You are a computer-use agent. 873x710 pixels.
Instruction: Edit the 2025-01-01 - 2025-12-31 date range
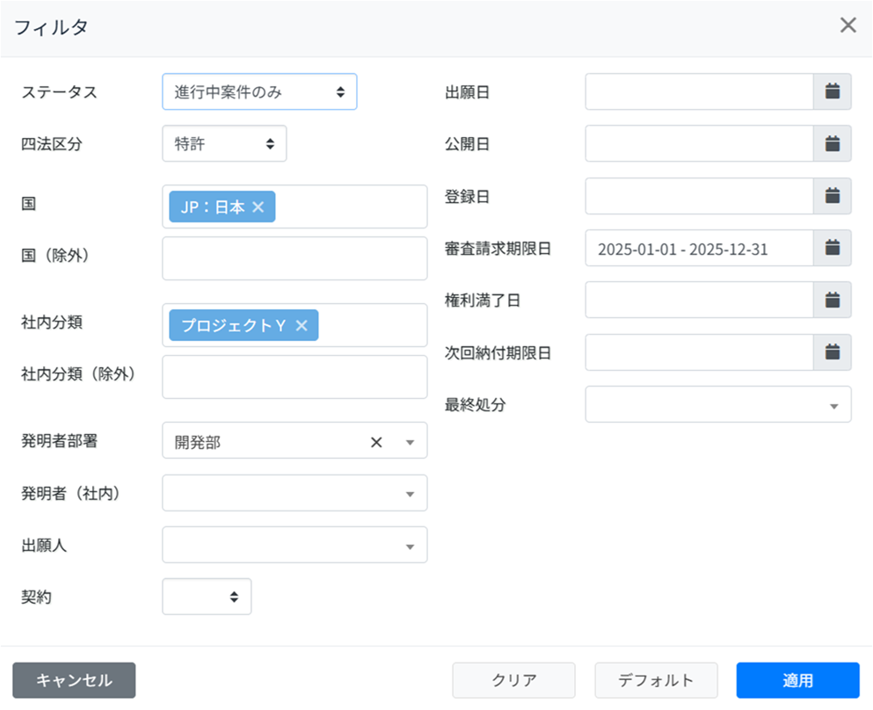(699, 248)
